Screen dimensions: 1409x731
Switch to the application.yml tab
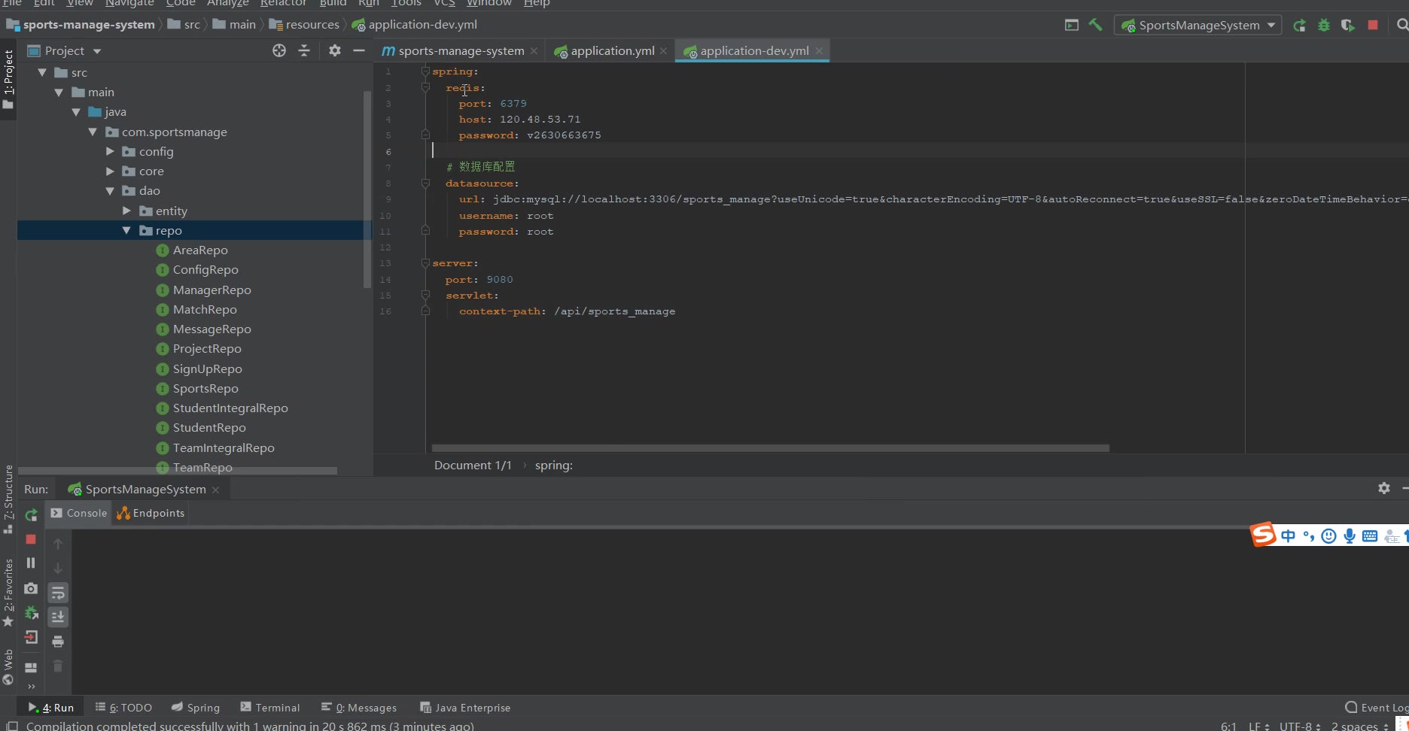[612, 51]
